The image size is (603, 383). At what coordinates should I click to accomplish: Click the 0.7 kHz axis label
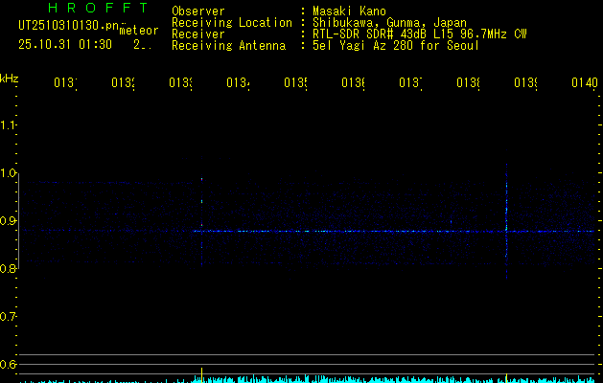(8, 317)
